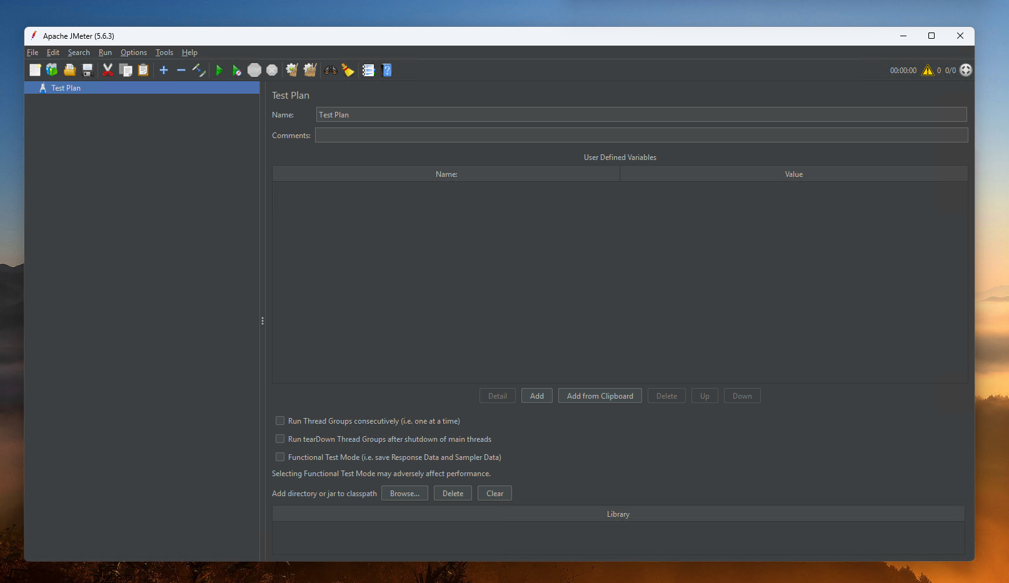Open the File menu
The image size is (1009, 583).
click(x=33, y=52)
